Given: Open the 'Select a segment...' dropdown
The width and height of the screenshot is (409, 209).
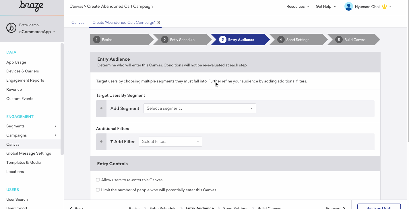Looking at the screenshot, I should (200, 108).
